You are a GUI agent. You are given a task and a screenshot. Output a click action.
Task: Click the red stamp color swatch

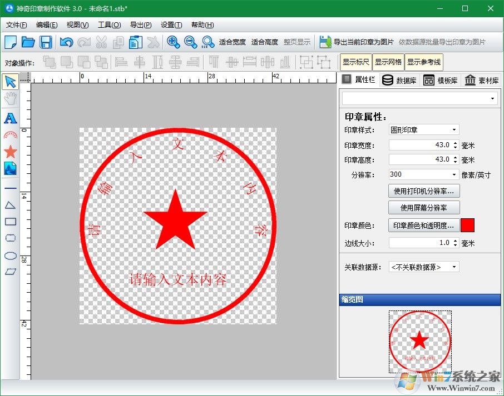pos(468,225)
